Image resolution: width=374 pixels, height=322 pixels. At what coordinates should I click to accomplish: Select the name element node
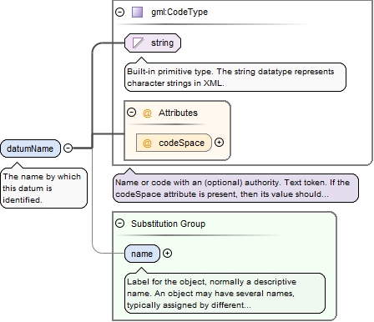point(142,254)
